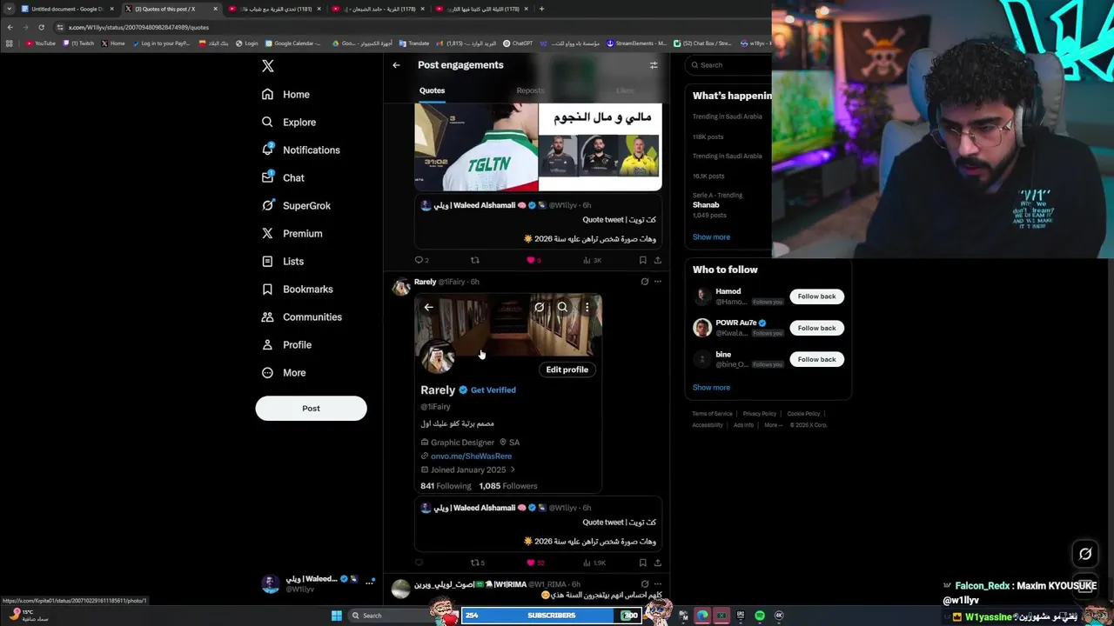Click the blue Post button
Viewport: 1114px width, 626px height.
point(311,408)
